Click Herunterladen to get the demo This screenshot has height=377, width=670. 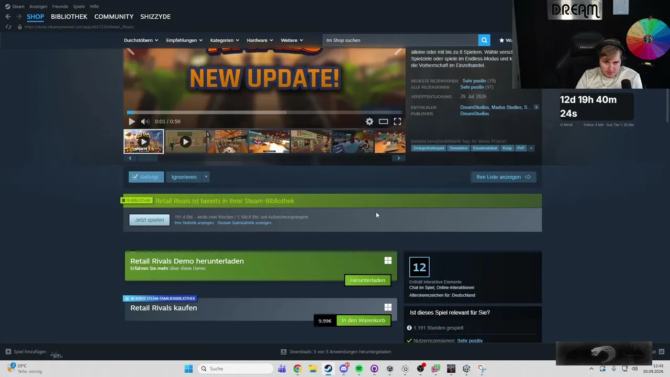click(367, 280)
